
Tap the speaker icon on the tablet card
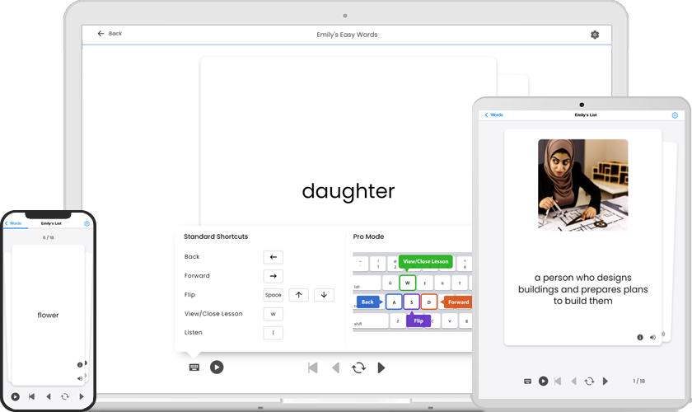(x=652, y=337)
